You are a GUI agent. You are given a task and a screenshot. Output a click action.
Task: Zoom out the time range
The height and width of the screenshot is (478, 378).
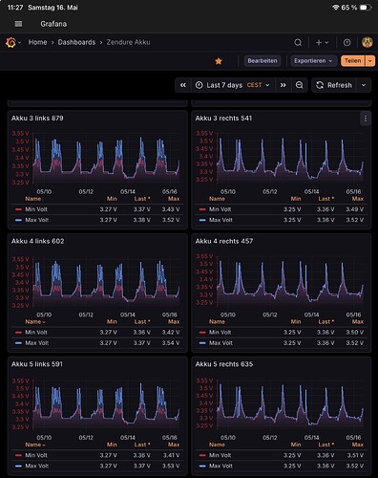click(300, 85)
